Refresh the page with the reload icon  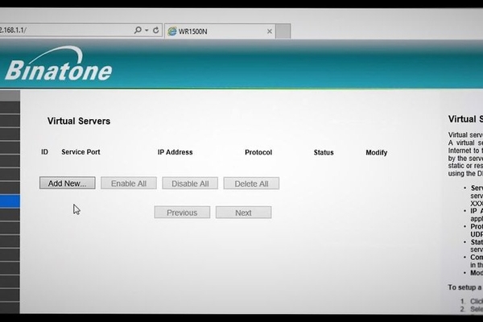click(x=155, y=31)
